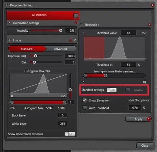
Task: Click the pin icon in Image section
Action: click(75, 40)
